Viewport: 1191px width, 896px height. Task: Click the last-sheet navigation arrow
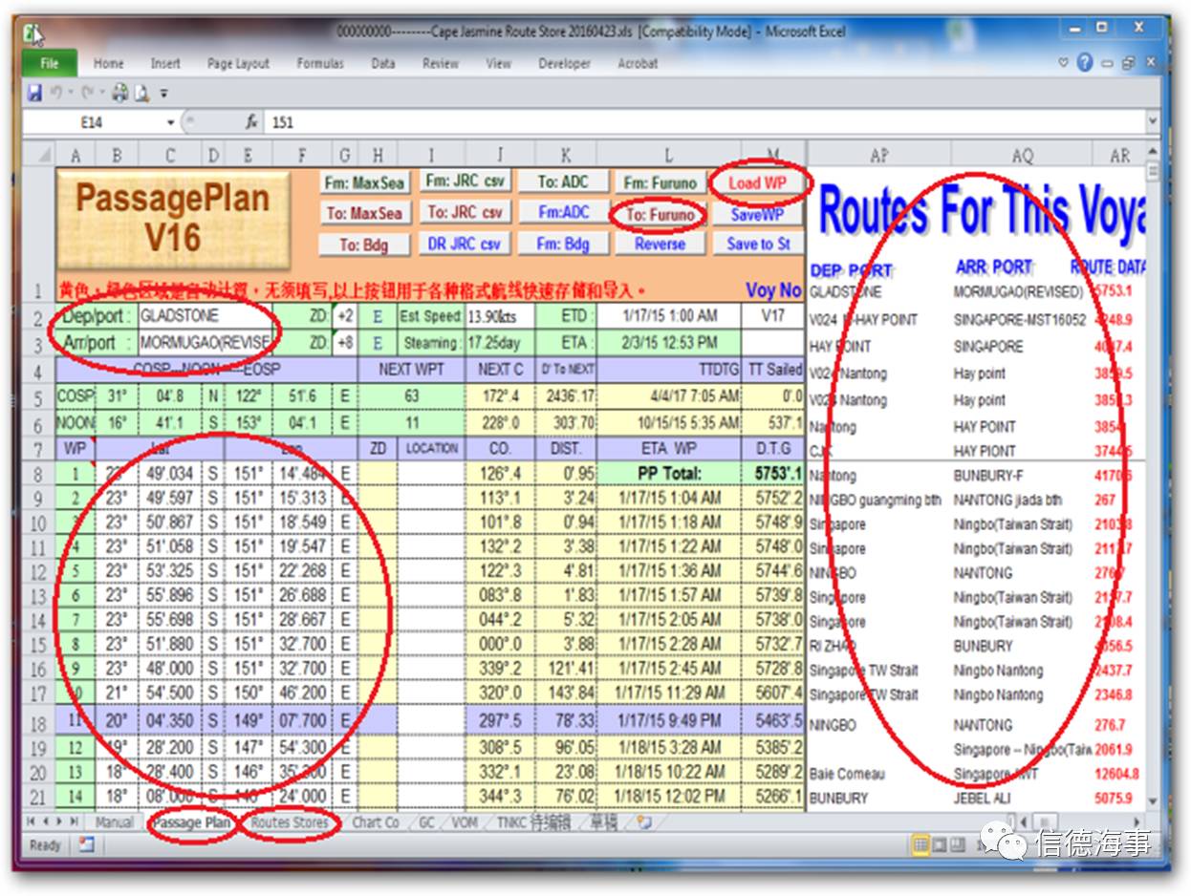point(76,822)
